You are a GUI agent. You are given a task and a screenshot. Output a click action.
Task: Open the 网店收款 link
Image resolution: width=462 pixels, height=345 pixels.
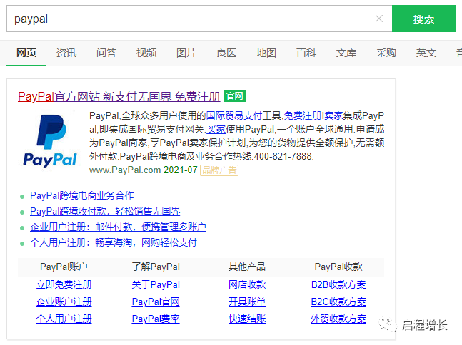click(247, 284)
